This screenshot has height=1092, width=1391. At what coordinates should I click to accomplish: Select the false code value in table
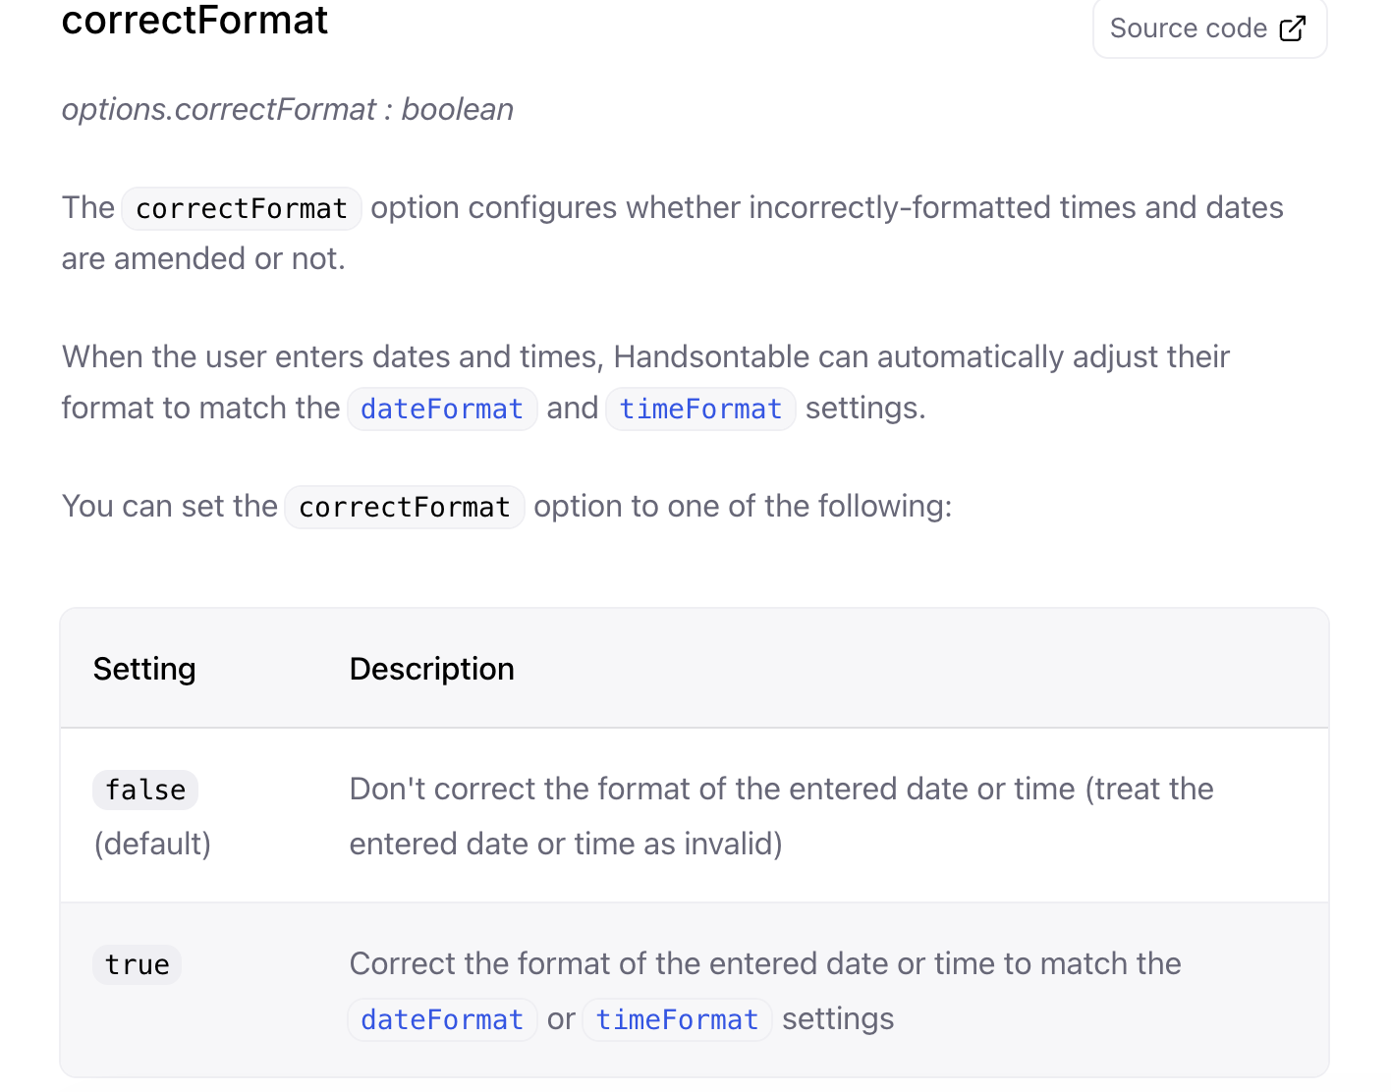145,790
